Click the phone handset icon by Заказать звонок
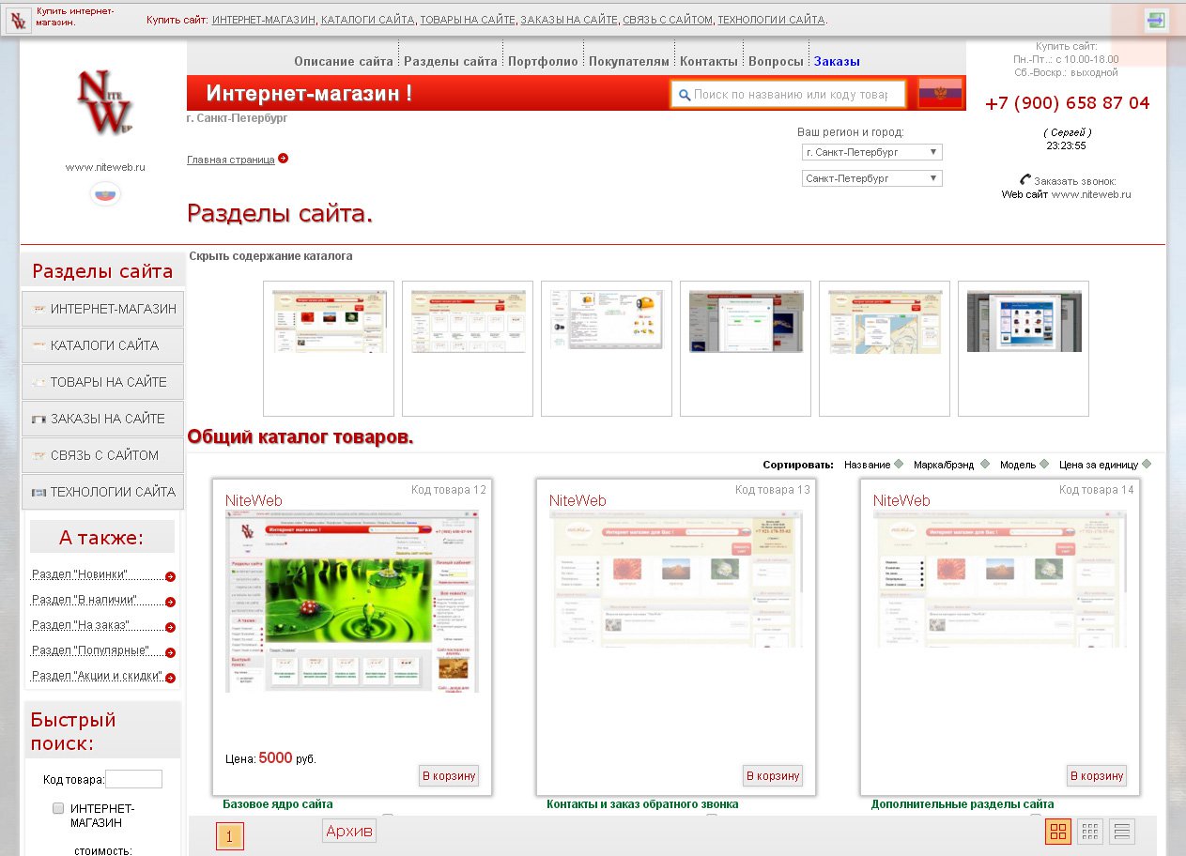This screenshot has width=1186, height=856. (x=1025, y=180)
